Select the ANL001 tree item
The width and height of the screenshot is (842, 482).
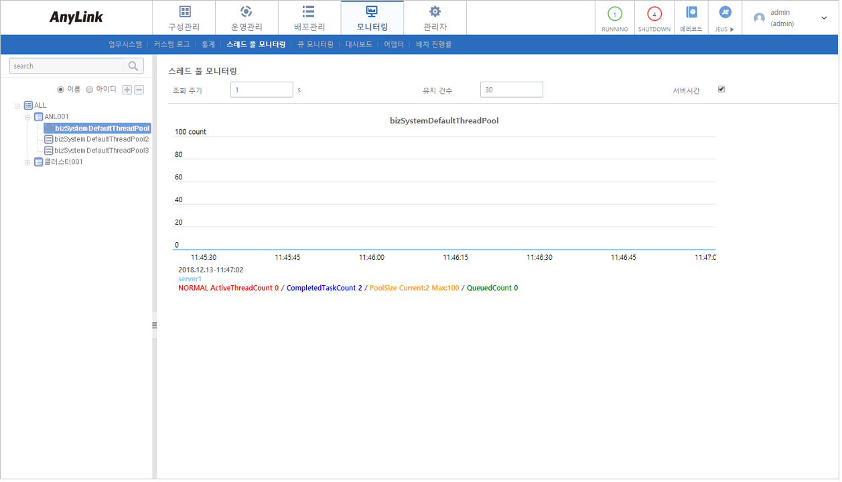[56, 117]
